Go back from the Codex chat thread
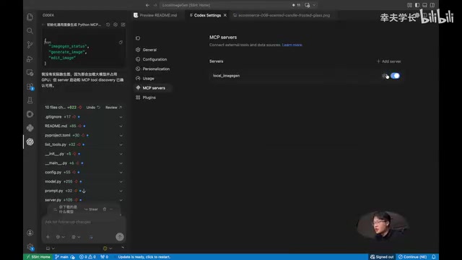The image size is (462, 260). pos(43,25)
